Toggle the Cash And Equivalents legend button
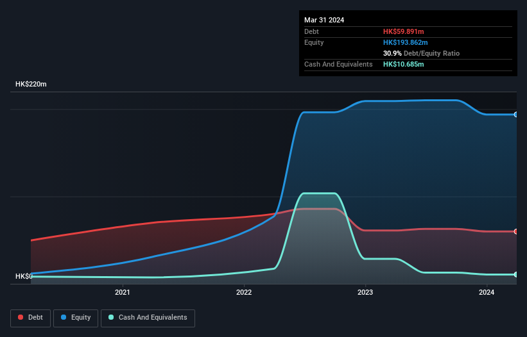The image size is (527, 337). (x=148, y=318)
